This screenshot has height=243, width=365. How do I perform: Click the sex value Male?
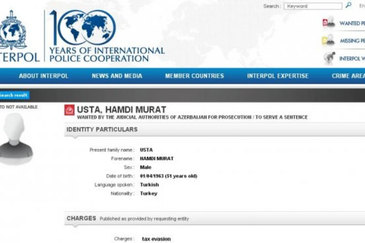click(x=146, y=167)
